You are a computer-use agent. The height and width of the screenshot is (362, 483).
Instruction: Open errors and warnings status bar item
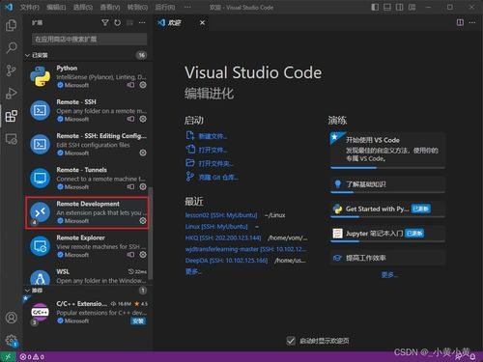click(x=32, y=356)
